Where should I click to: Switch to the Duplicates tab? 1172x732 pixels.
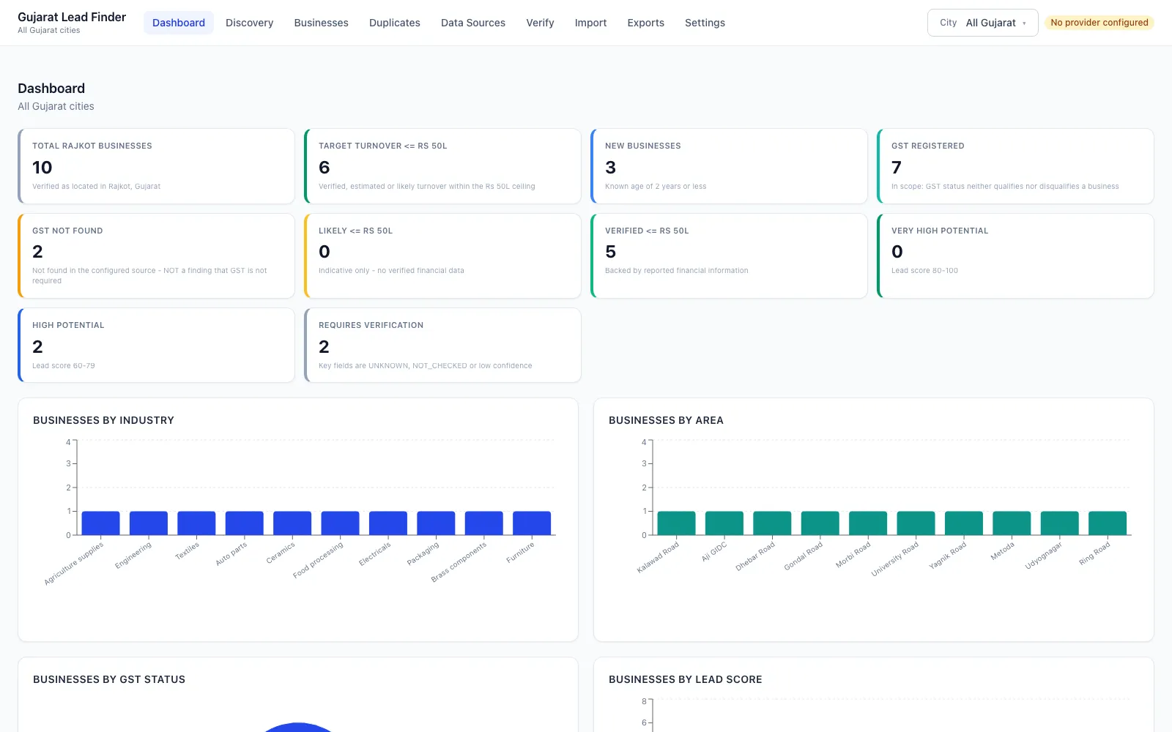(395, 23)
